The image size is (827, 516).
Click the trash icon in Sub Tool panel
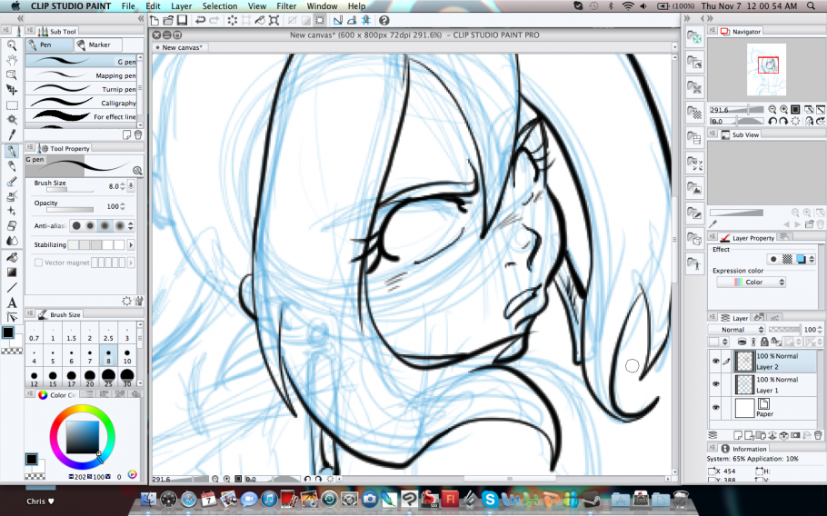138,135
